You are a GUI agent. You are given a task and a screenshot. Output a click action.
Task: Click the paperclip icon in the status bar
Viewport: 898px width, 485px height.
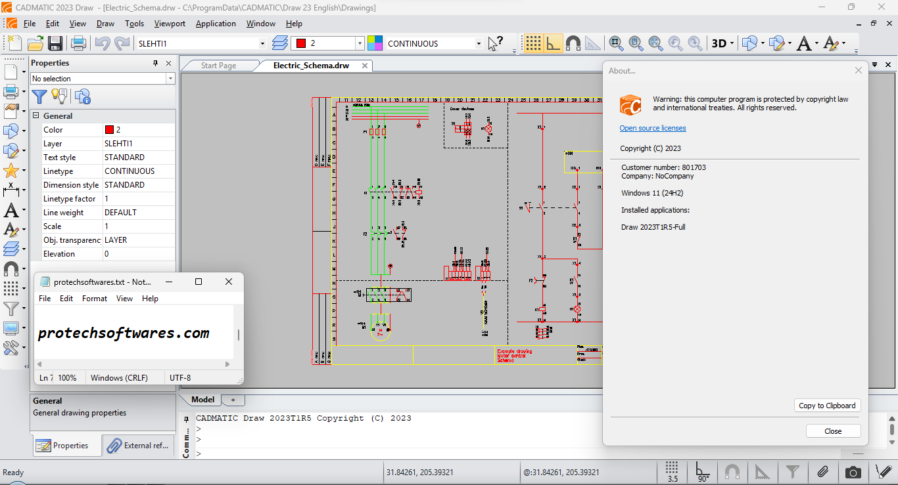(822, 472)
